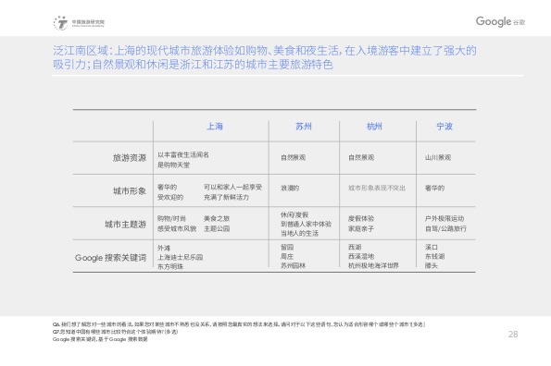Click the text 以丰富夜生活闻名

pyautogui.click(x=183, y=154)
